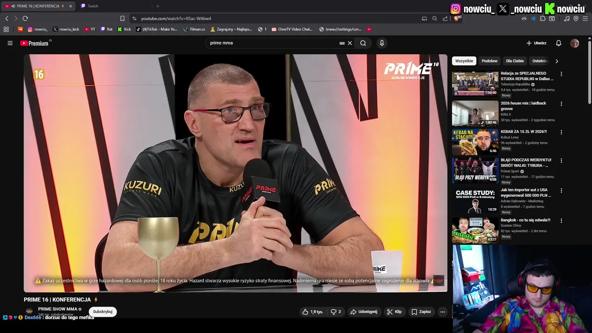
Task: Open OmeTV Video Chat bookmark
Action: tap(292, 29)
